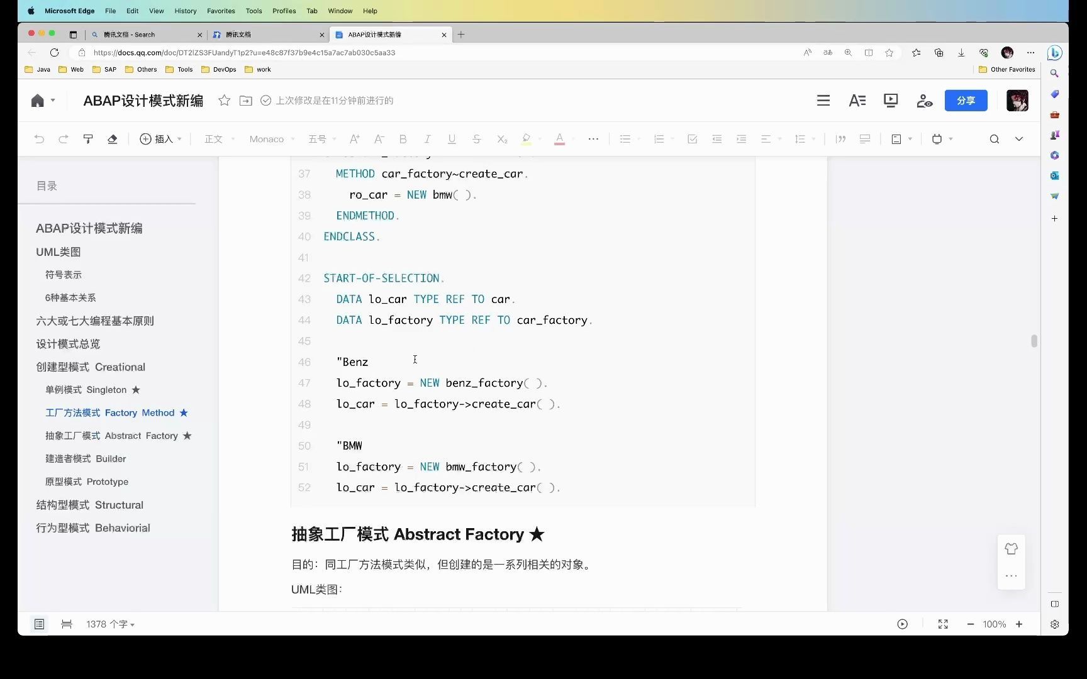The image size is (1087, 679).
Task: Open the Profiles menu in menu bar
Action: click(x=284, y=11)
